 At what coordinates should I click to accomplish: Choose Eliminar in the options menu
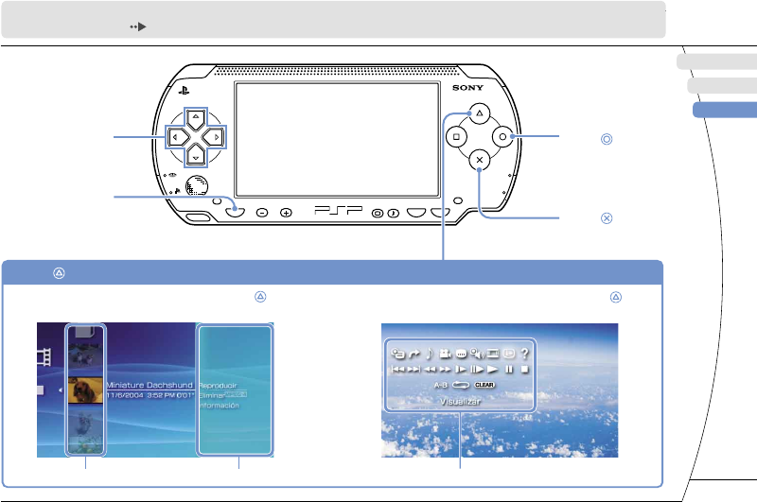(211, 395)
